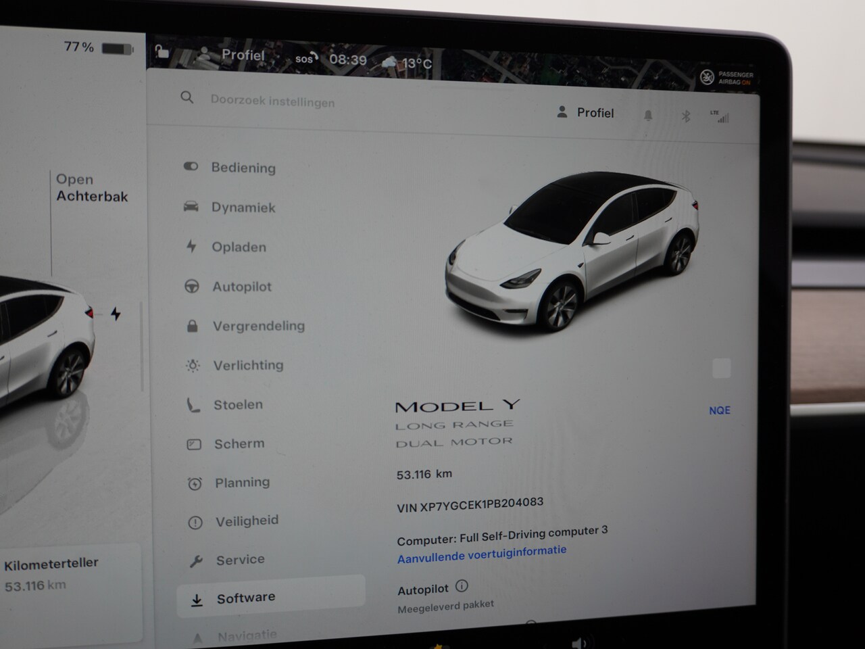Tap the SOS indicator in status bar
865x649 pixels.
coord(306,59)
